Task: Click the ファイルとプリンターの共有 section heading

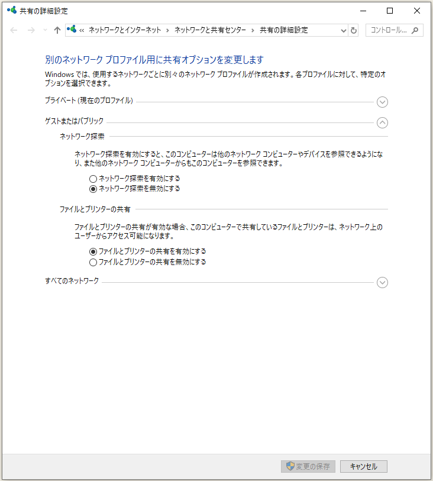Action: 95,209
